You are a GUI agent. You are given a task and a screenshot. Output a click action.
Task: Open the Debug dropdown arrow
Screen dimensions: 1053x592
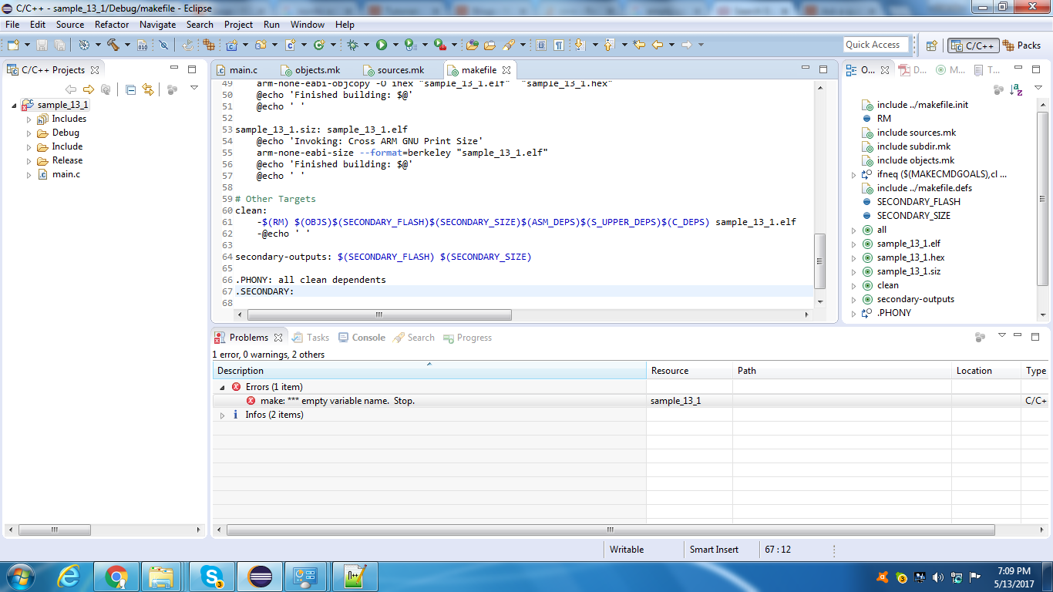pos(366,45)
